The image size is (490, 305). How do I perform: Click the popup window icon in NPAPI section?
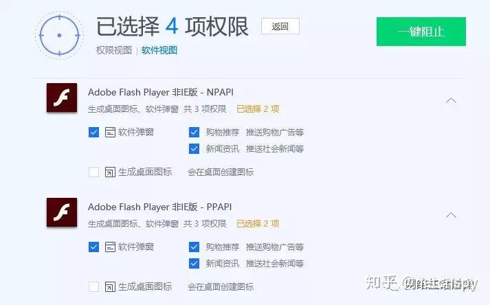pos(110,132)
